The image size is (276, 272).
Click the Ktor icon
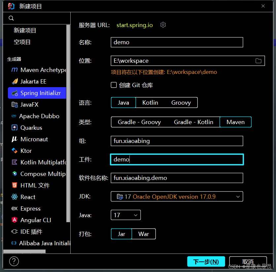coord(15,151)
